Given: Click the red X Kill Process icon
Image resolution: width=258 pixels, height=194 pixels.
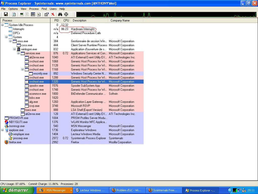Looking at the screenshot, I should 53,14.
